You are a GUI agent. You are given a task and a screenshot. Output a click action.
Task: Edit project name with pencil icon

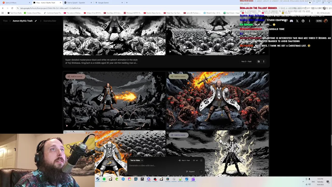tap(36, 21)
